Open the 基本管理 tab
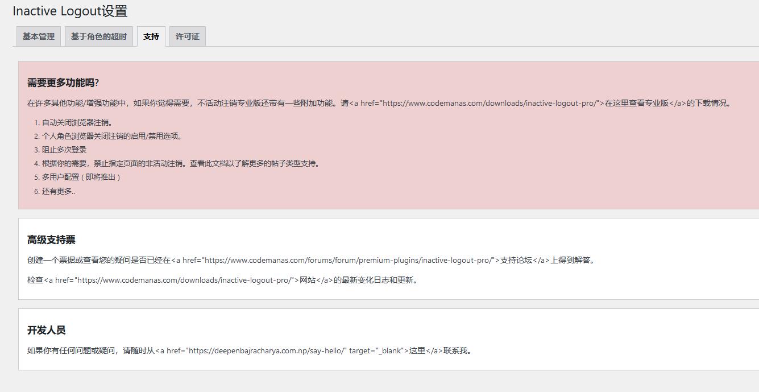This screenshot has width=759, height=392. coord(39,36)
